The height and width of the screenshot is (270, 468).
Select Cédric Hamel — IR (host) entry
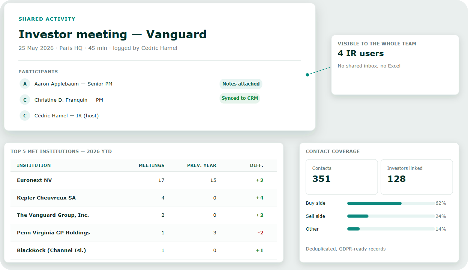point(66,116)
